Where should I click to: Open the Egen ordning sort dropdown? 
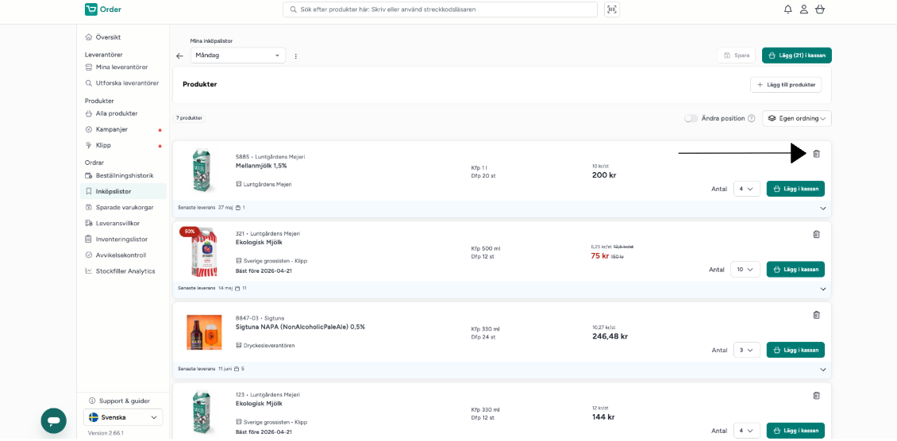797,118
